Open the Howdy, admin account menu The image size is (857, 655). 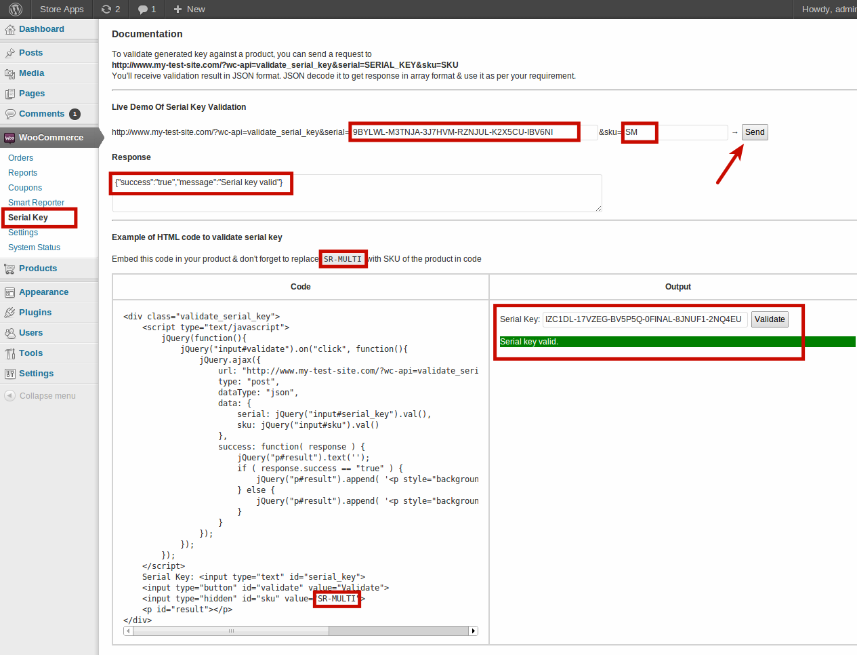(829, 9)
